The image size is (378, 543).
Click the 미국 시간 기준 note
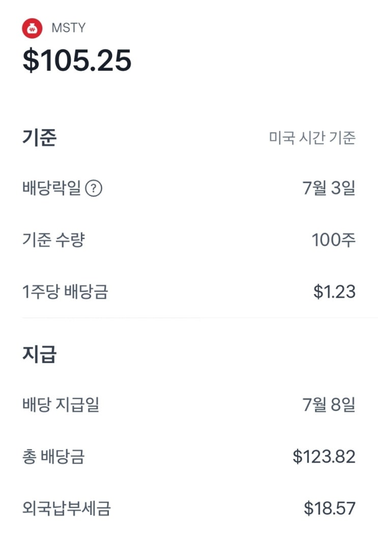point(312,138)
